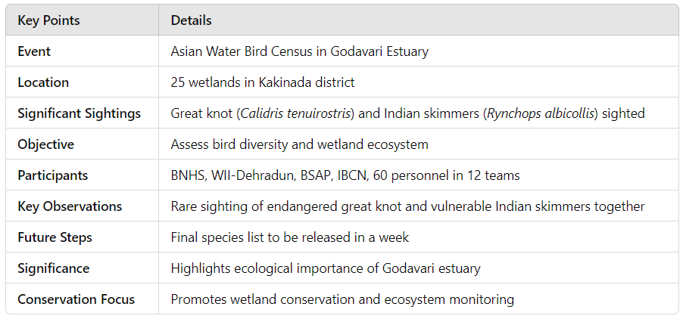Screen dimensions: 680x316
Task: Select the Location row label
Action: [43, 82]
